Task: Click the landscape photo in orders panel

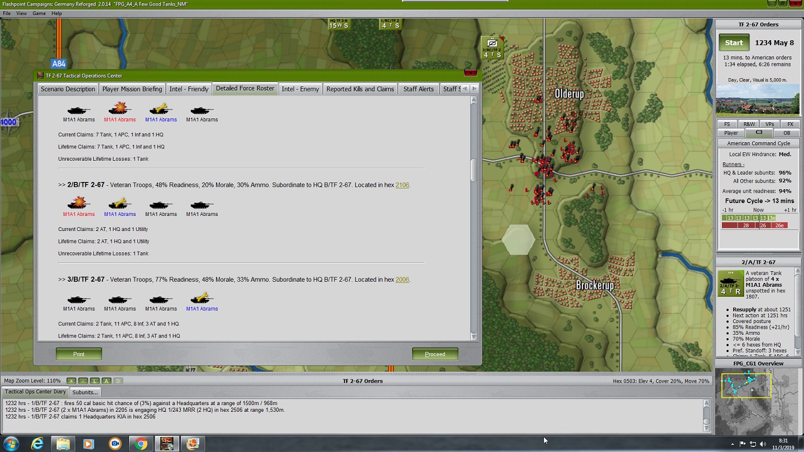Action: pyautogui.click(x=758, y=100)
